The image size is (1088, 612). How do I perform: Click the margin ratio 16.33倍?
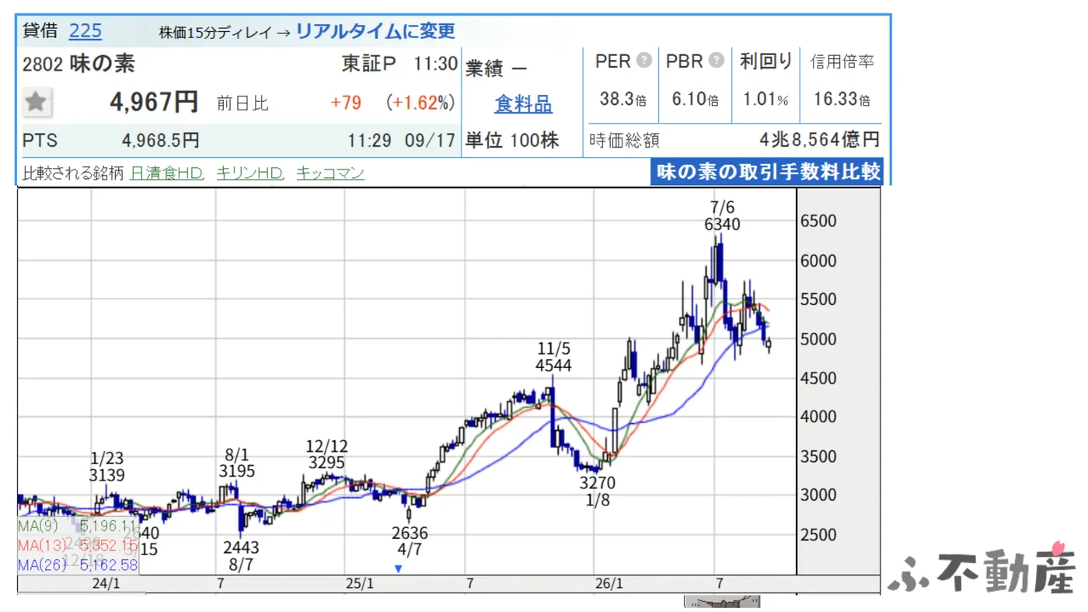[x=842, y=100]
